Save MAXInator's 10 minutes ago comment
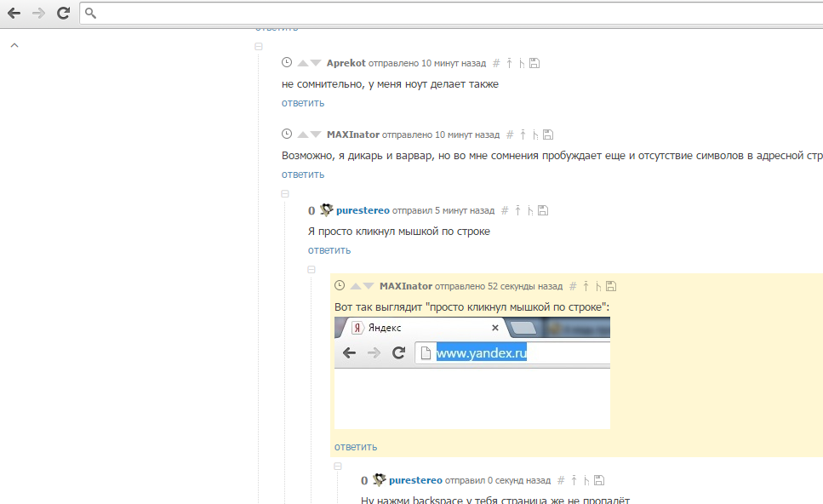823x504 pixels. click(x=548, y=135)
